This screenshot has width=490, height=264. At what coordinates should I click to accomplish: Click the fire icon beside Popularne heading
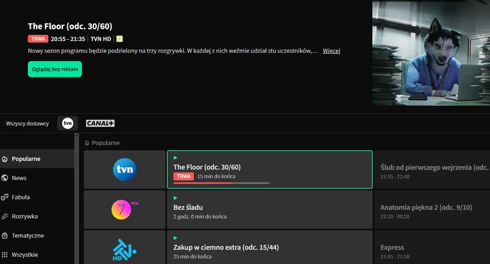pos(87,143)
